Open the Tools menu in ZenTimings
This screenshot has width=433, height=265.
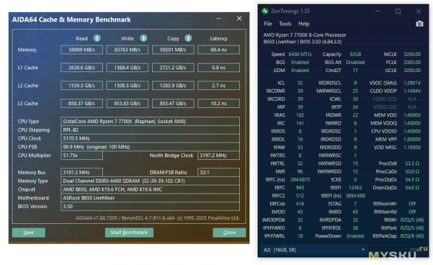point(285,24)
